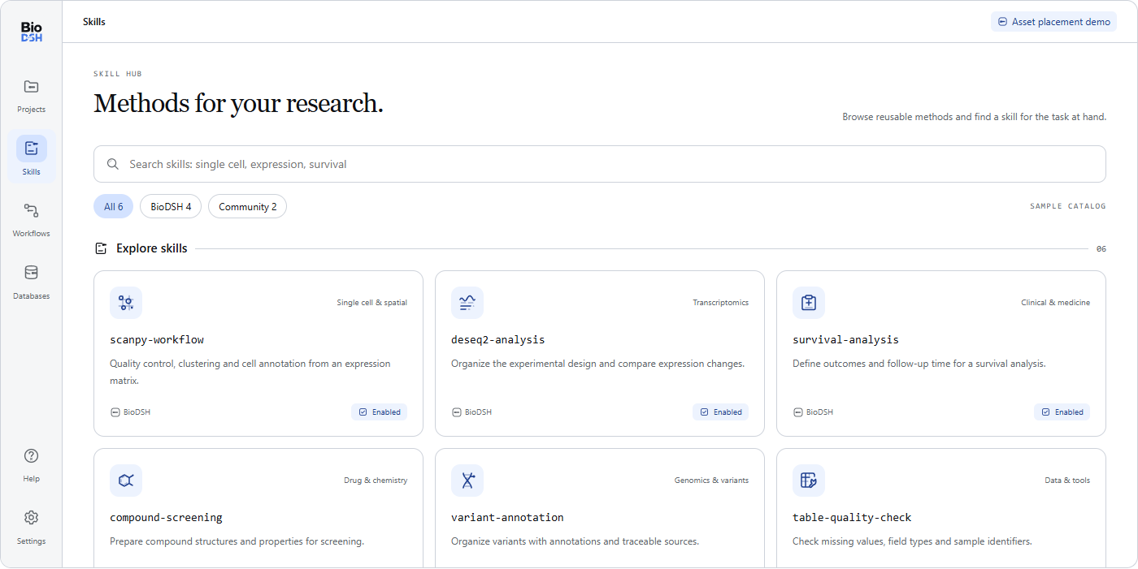Open the survival-analysis skill title
Screen dimensions: 1138x569
(845, 340)
